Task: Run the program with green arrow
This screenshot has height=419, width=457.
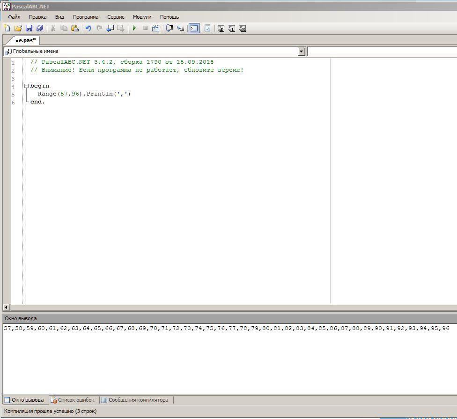Action: point(134,28)
